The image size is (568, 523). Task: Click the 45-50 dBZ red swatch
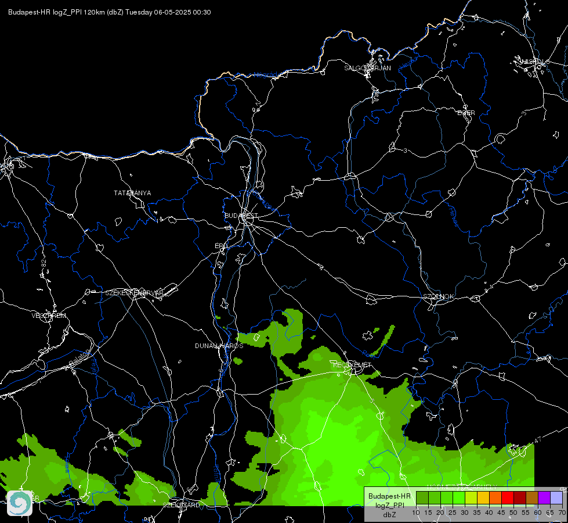(x=507, y=498)
